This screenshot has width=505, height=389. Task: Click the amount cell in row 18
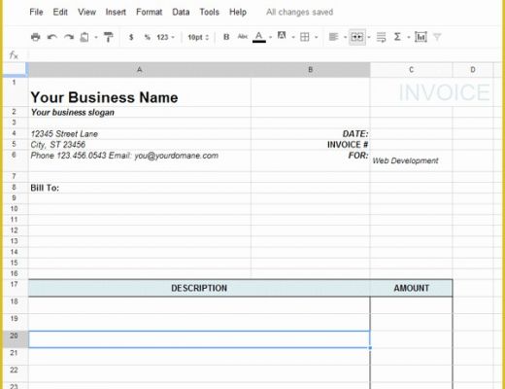[411, 305]
